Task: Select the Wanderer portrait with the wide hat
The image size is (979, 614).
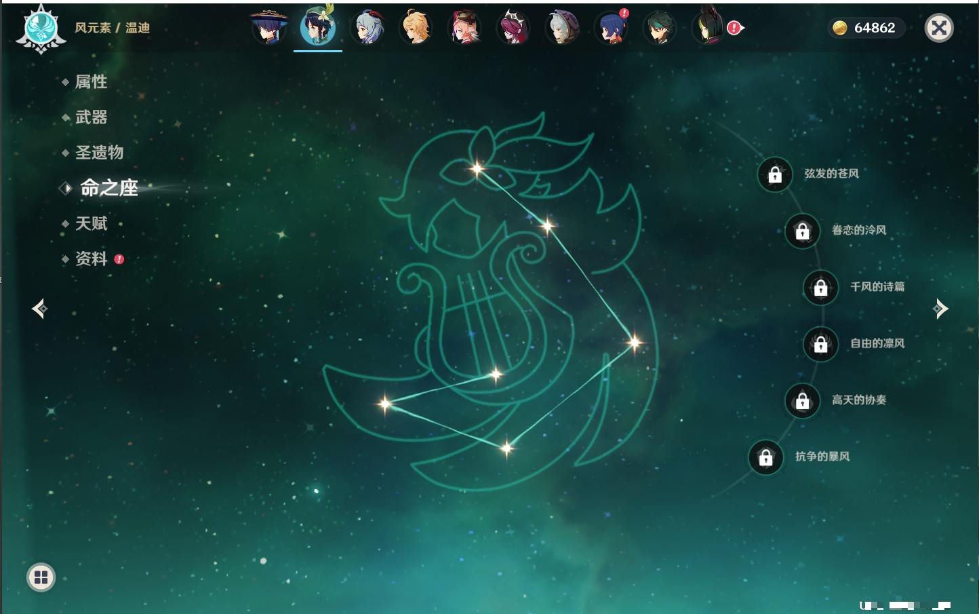Action: tap(269, 28)
